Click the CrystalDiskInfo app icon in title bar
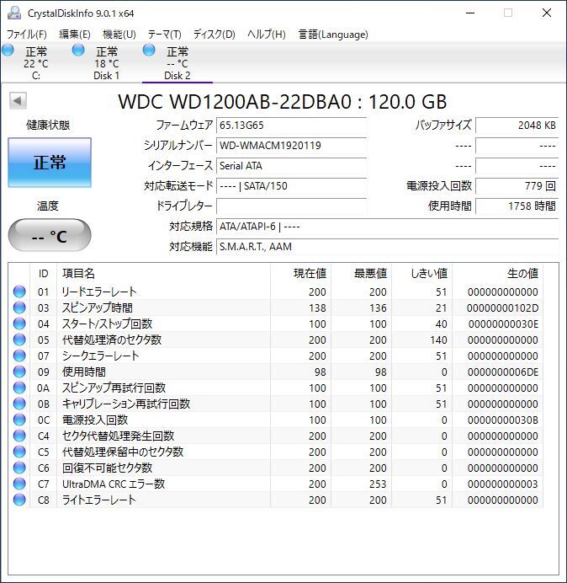The width and height of the screenshot is (567, 583). pyautogui.click(x=14, y=13)
